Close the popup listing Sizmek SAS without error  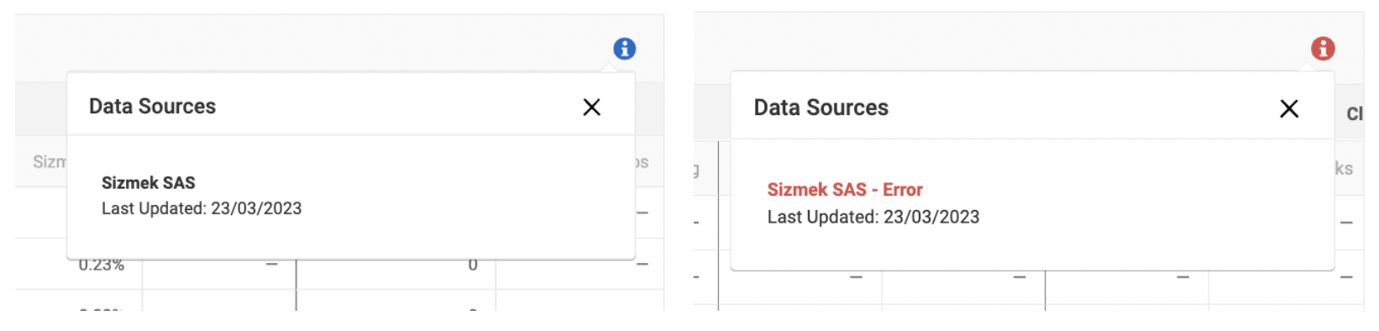[591, 108]
